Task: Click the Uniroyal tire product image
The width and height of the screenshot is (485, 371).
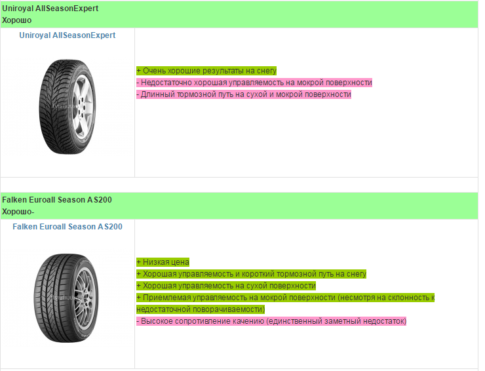Action: point(68,106)
